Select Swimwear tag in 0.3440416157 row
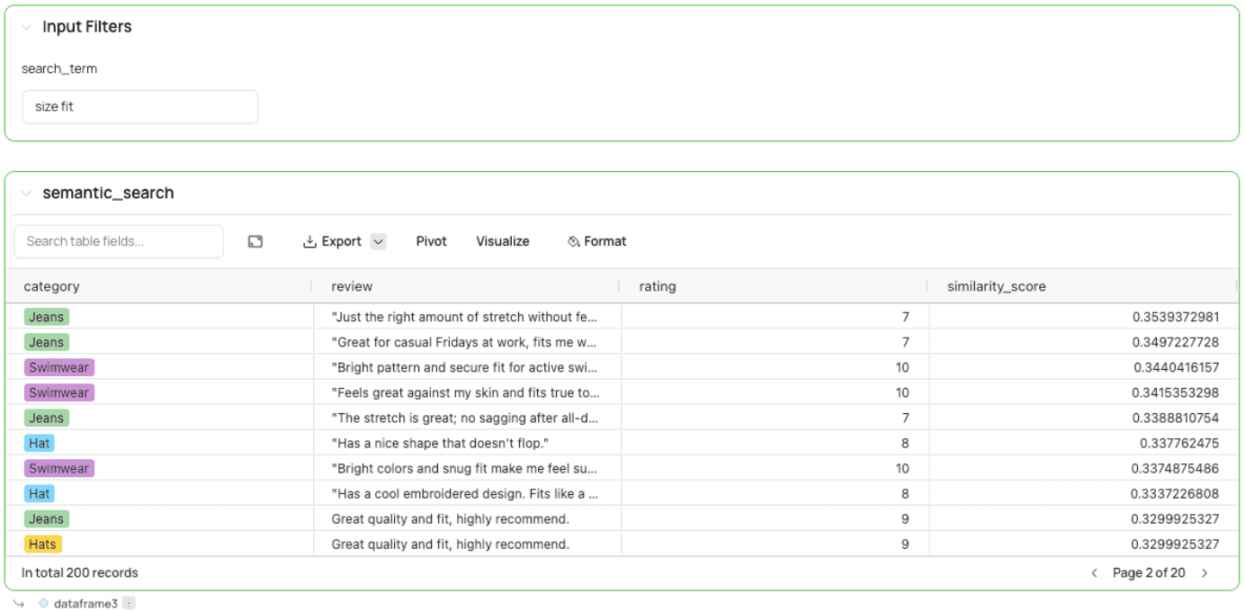This screenshot has height=612, width=1245. (58, 367)
